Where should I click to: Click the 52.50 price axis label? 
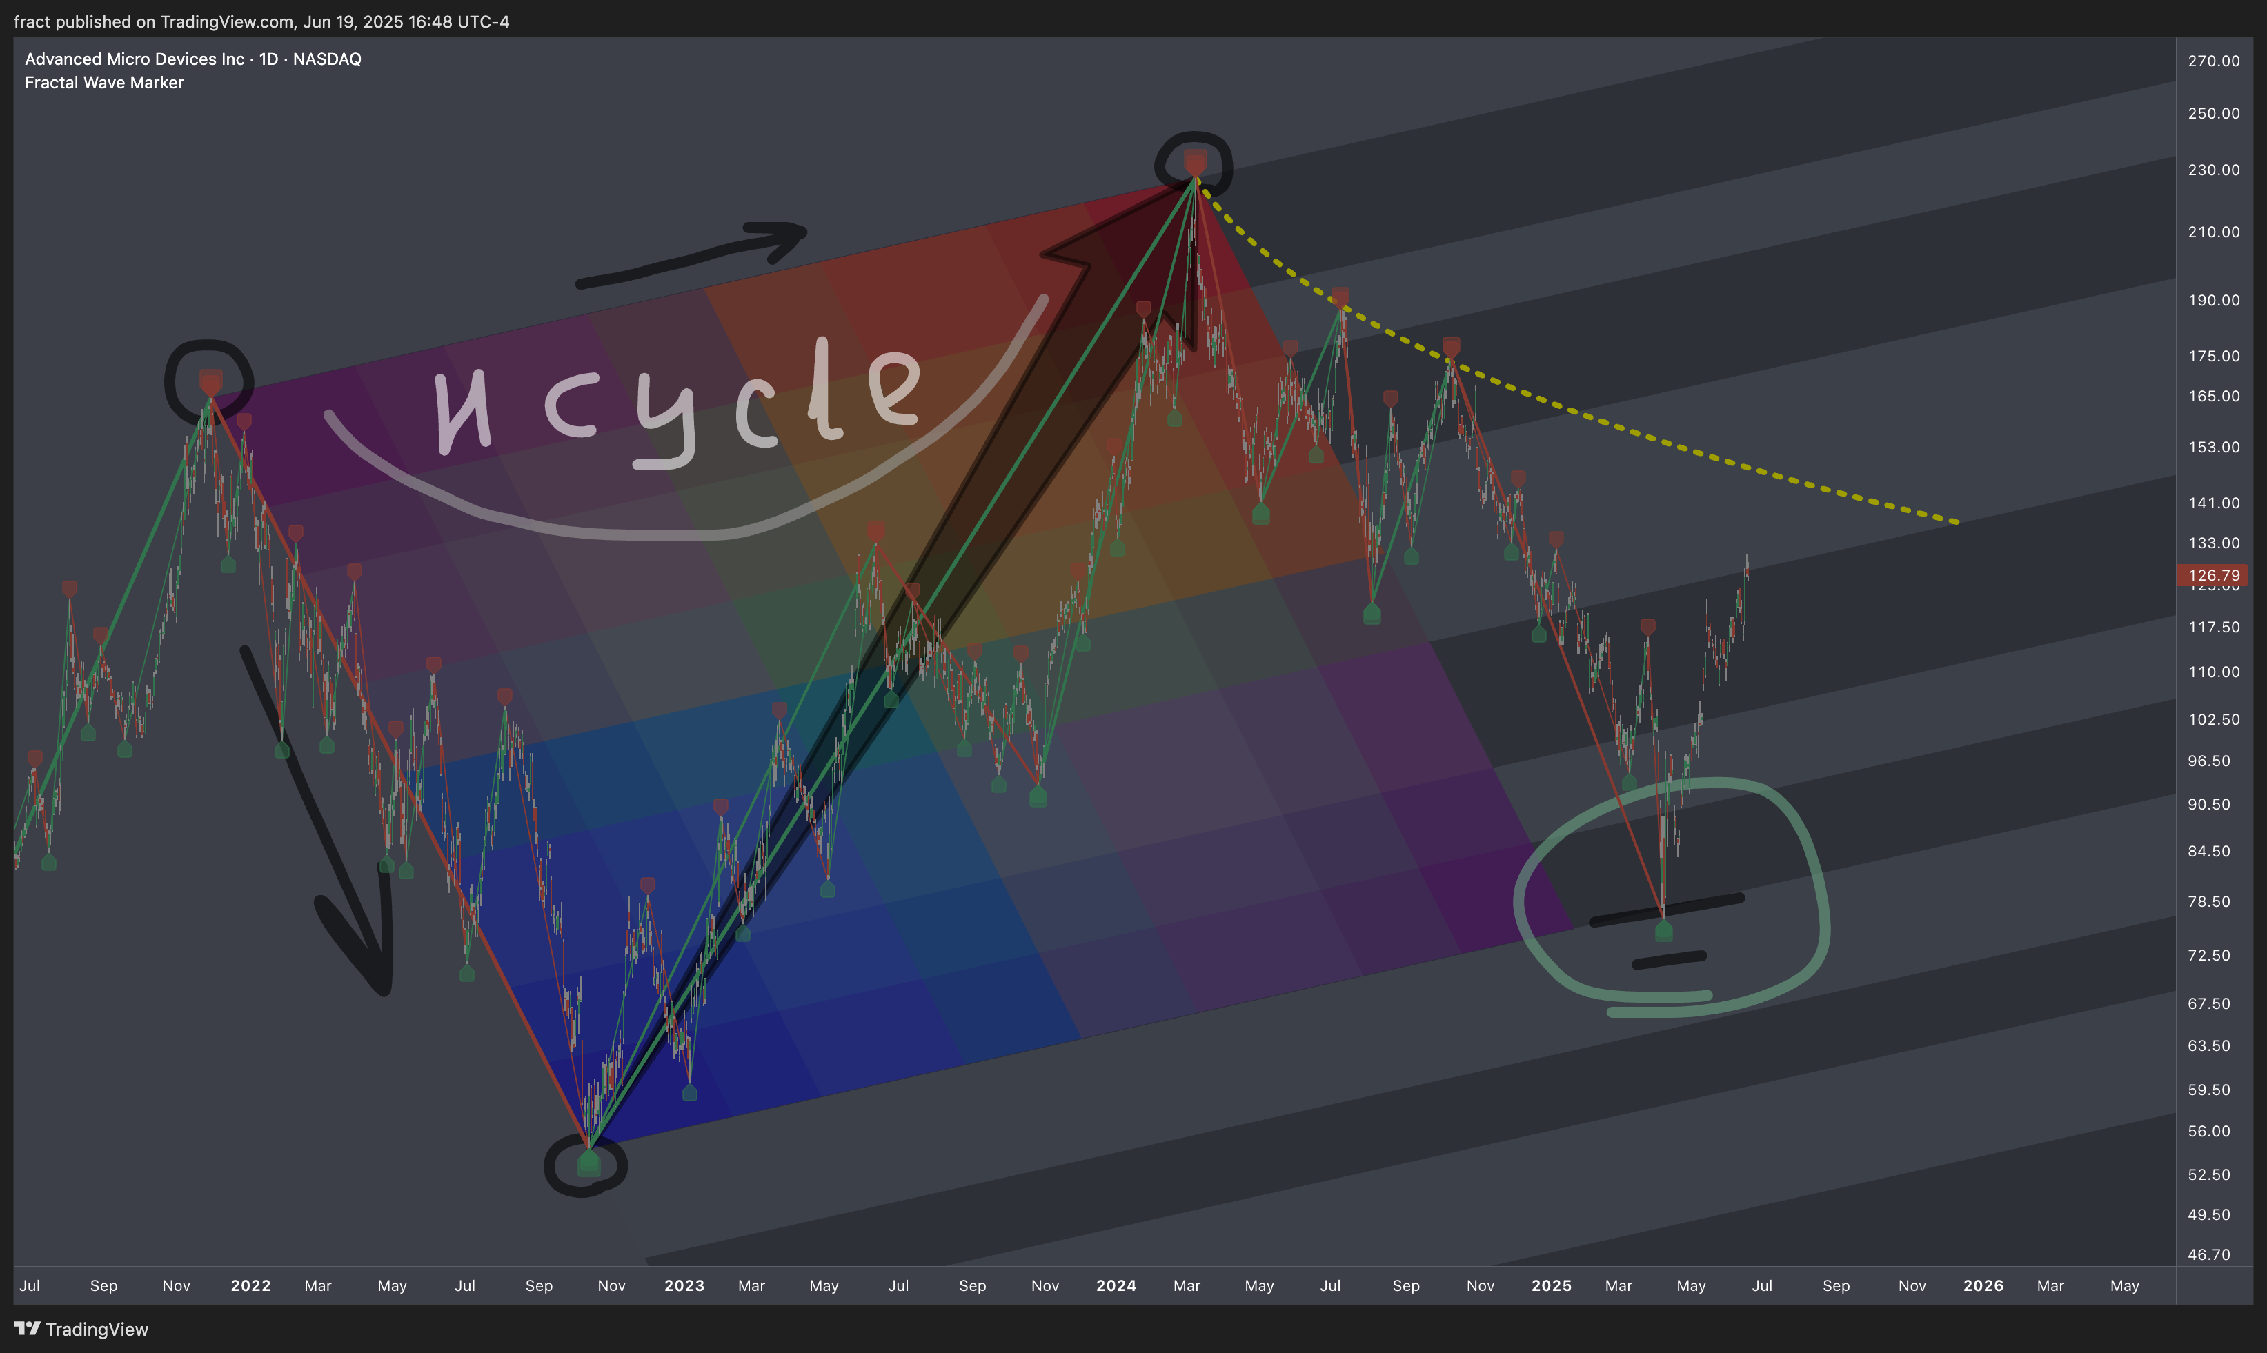pos(2208,1174)
